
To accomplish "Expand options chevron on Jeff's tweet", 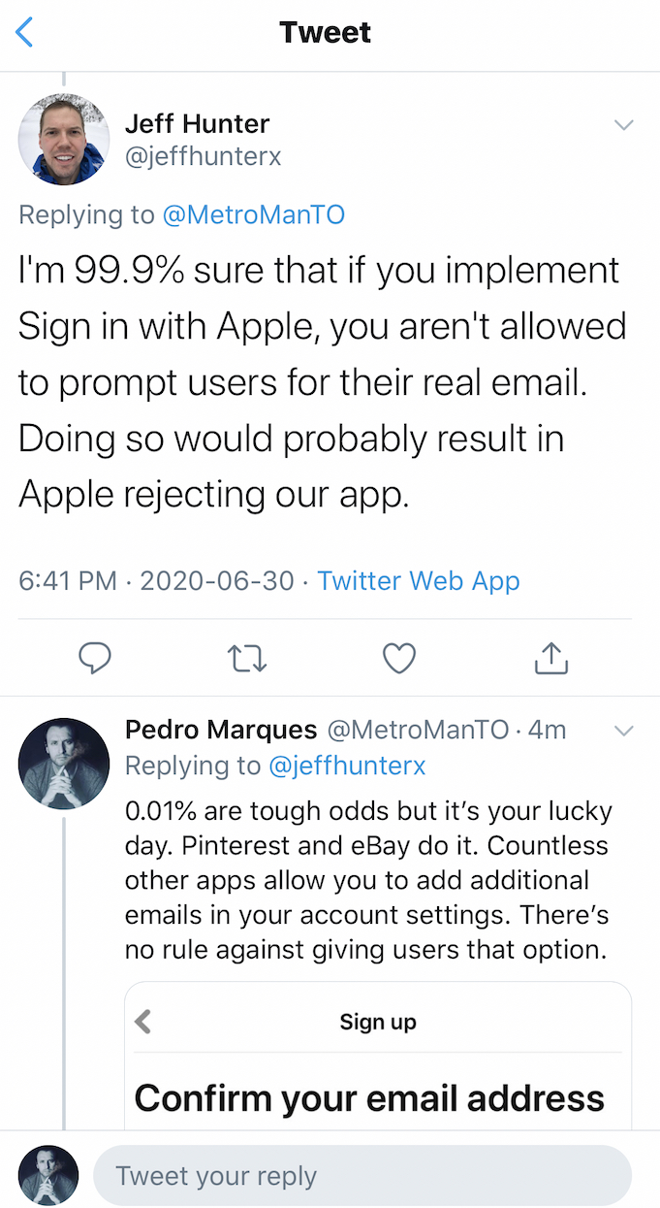I will point(624,125).
